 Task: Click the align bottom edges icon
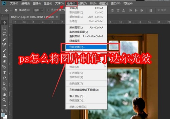pos(123,10)
